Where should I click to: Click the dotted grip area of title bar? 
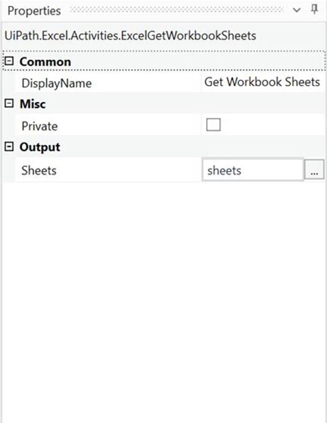click(x=177, y=10)
